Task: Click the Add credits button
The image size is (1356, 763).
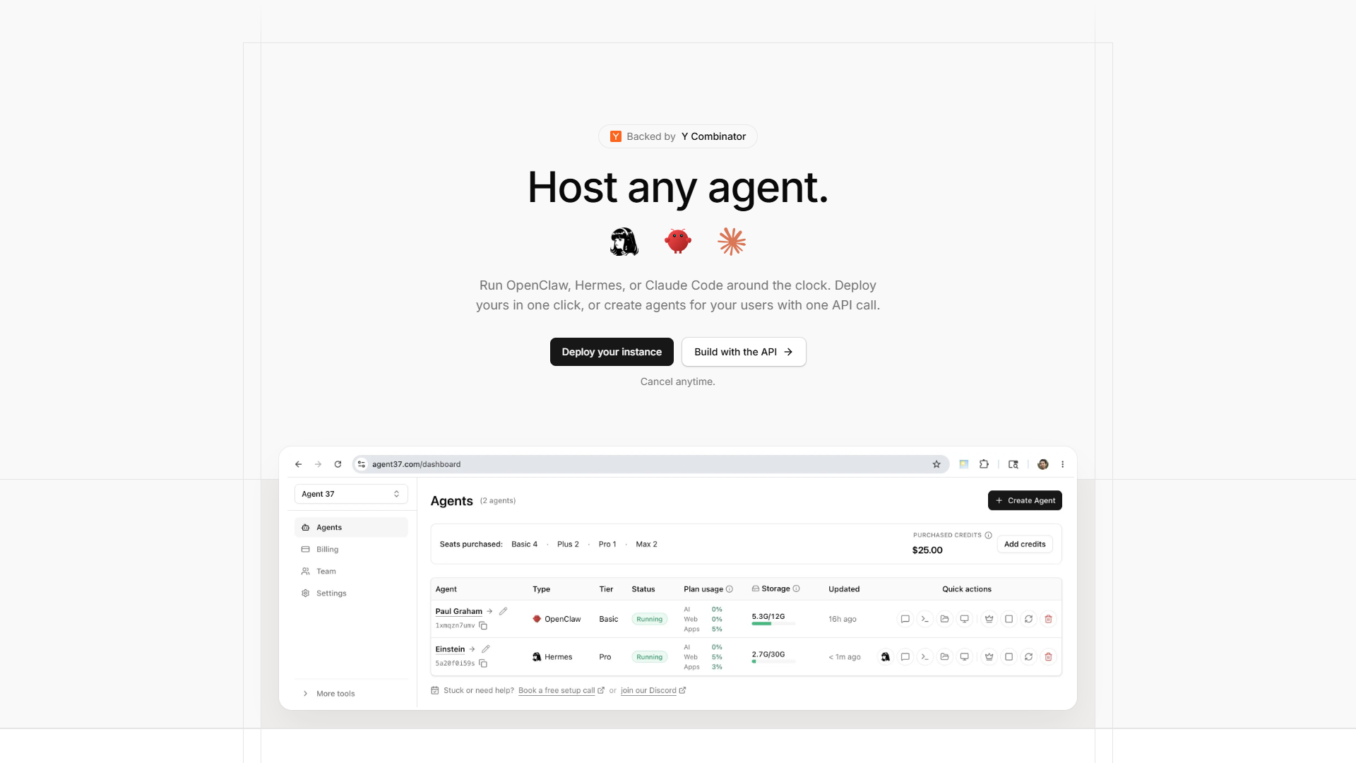Action: [1025, 544]
